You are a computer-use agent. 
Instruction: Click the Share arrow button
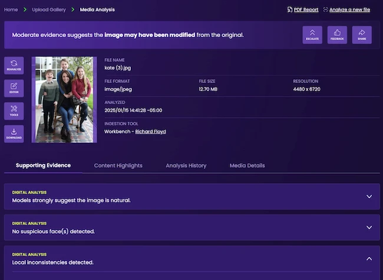(x=362, y=35)
